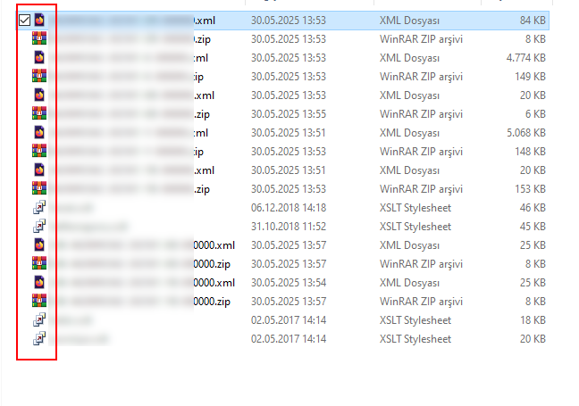Image resolution: width=579 pixels, height=406 pixels.
Task: Click the WinRAR icon of the 149 KB zip
Action: (x=39, y=76)
